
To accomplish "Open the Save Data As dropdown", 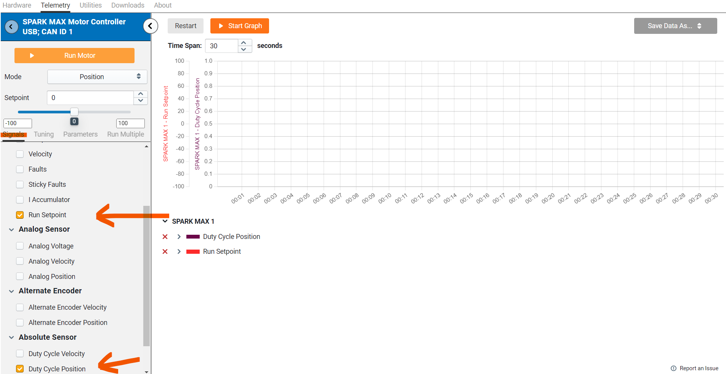I will (x=675, y=26).
